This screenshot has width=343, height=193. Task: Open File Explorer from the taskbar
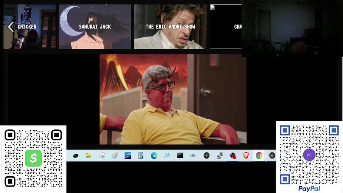[88, 155]
